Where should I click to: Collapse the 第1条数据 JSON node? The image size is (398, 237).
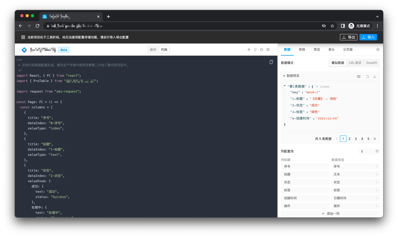click(x=284, y=86)
